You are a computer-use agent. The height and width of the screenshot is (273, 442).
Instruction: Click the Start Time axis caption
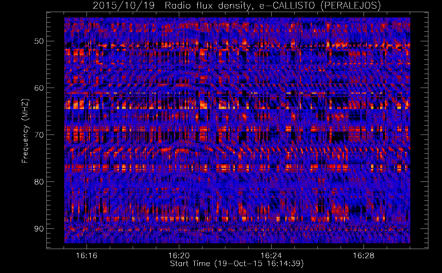[x=237, y=264]
